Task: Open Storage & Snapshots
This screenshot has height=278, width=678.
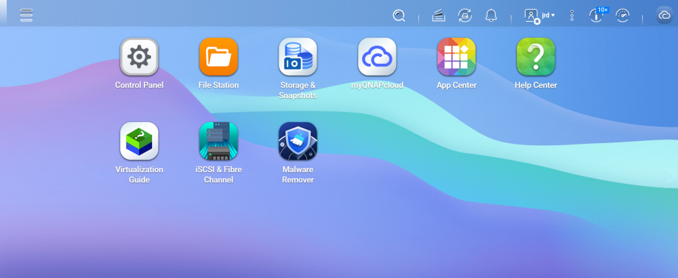Action: pos(298,57)
